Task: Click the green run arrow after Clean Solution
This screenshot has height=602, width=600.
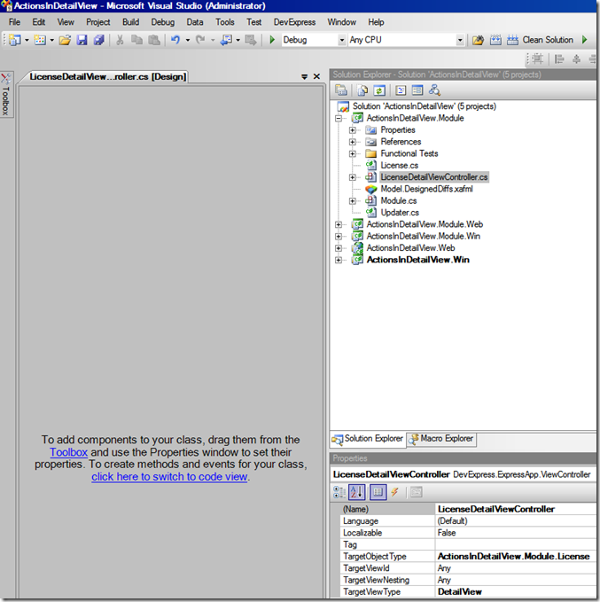Action: pos(585,40)
